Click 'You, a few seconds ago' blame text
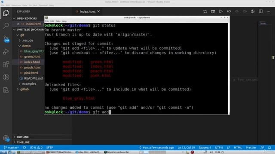This screenshot has height=154, width=275. pos(156,148)
